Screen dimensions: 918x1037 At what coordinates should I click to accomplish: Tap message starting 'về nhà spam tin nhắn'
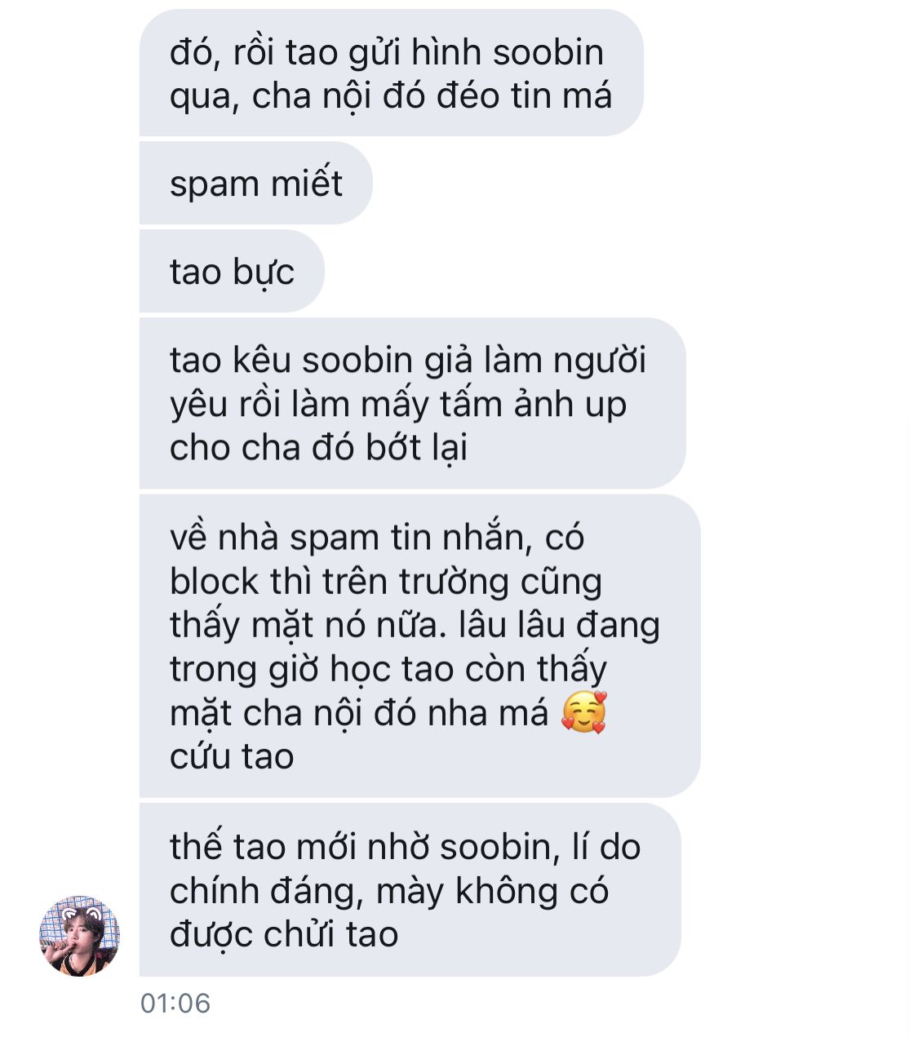click(419, 645)
